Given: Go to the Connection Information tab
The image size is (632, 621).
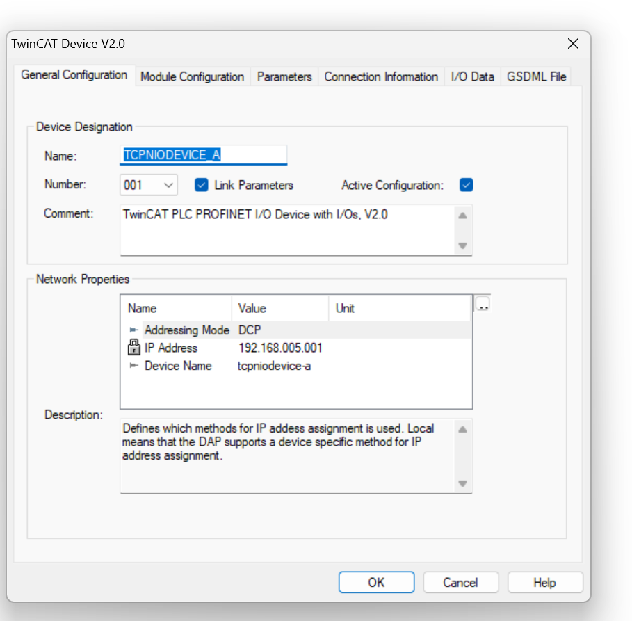Looking at the screenshot, I should 381,76.
